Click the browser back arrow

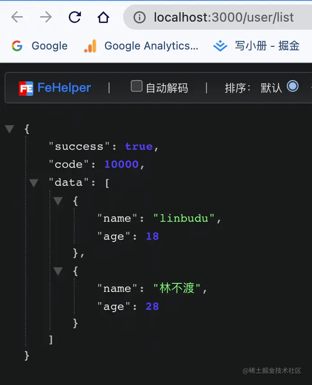tap(17, 17)
